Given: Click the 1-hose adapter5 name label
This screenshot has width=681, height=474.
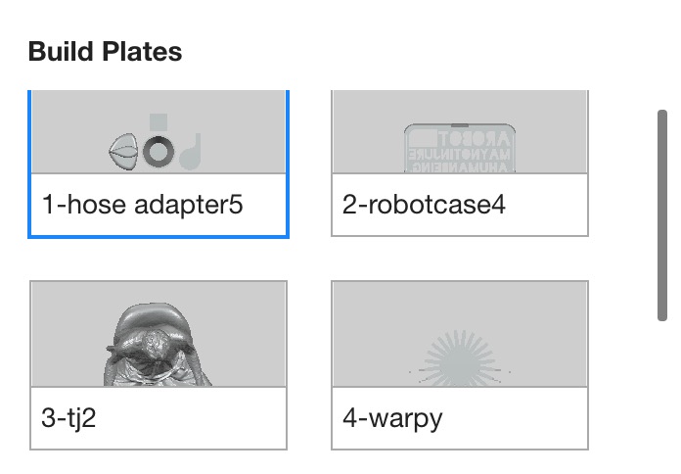Looking at the screenshot, I should pos(143,206).
